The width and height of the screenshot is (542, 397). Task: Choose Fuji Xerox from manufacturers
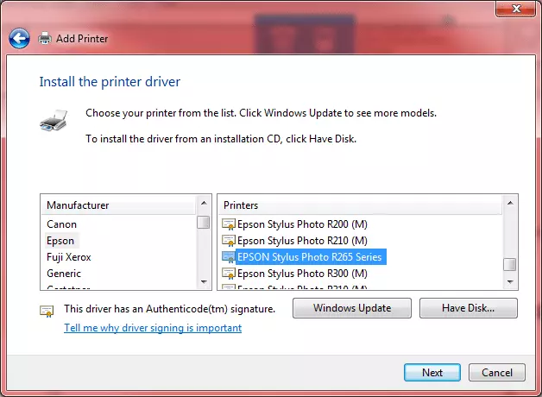69,257
